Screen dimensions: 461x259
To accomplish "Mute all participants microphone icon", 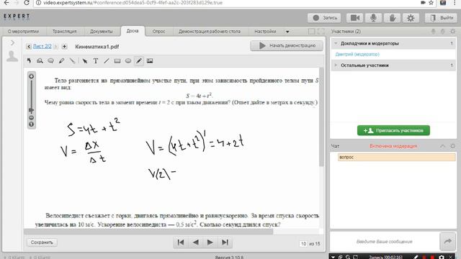I will click(x=433, y=31).
